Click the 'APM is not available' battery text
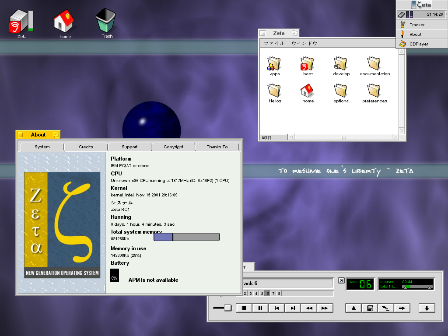The image size is (448, 336). click(153, 280)
